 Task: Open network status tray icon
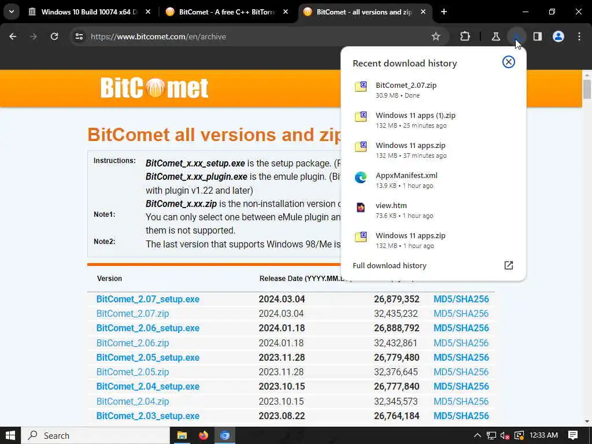(x=491, y=435)
